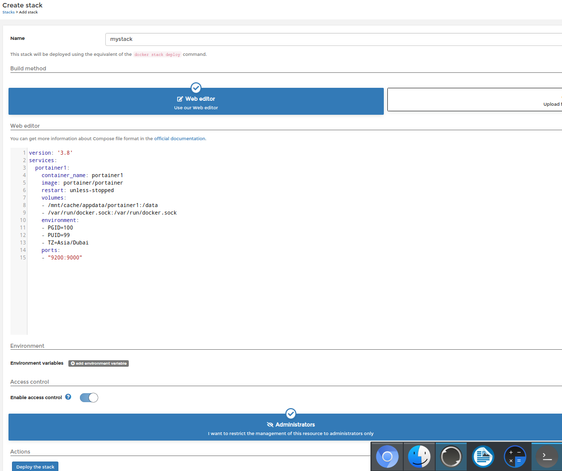Open the official documentation link
Screen dimensions: 562x471
point(179,139)
